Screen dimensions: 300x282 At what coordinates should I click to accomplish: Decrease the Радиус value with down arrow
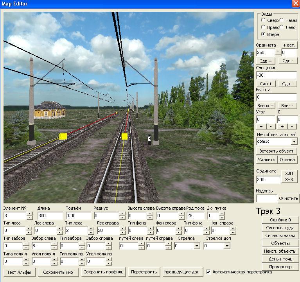point(122,217)
